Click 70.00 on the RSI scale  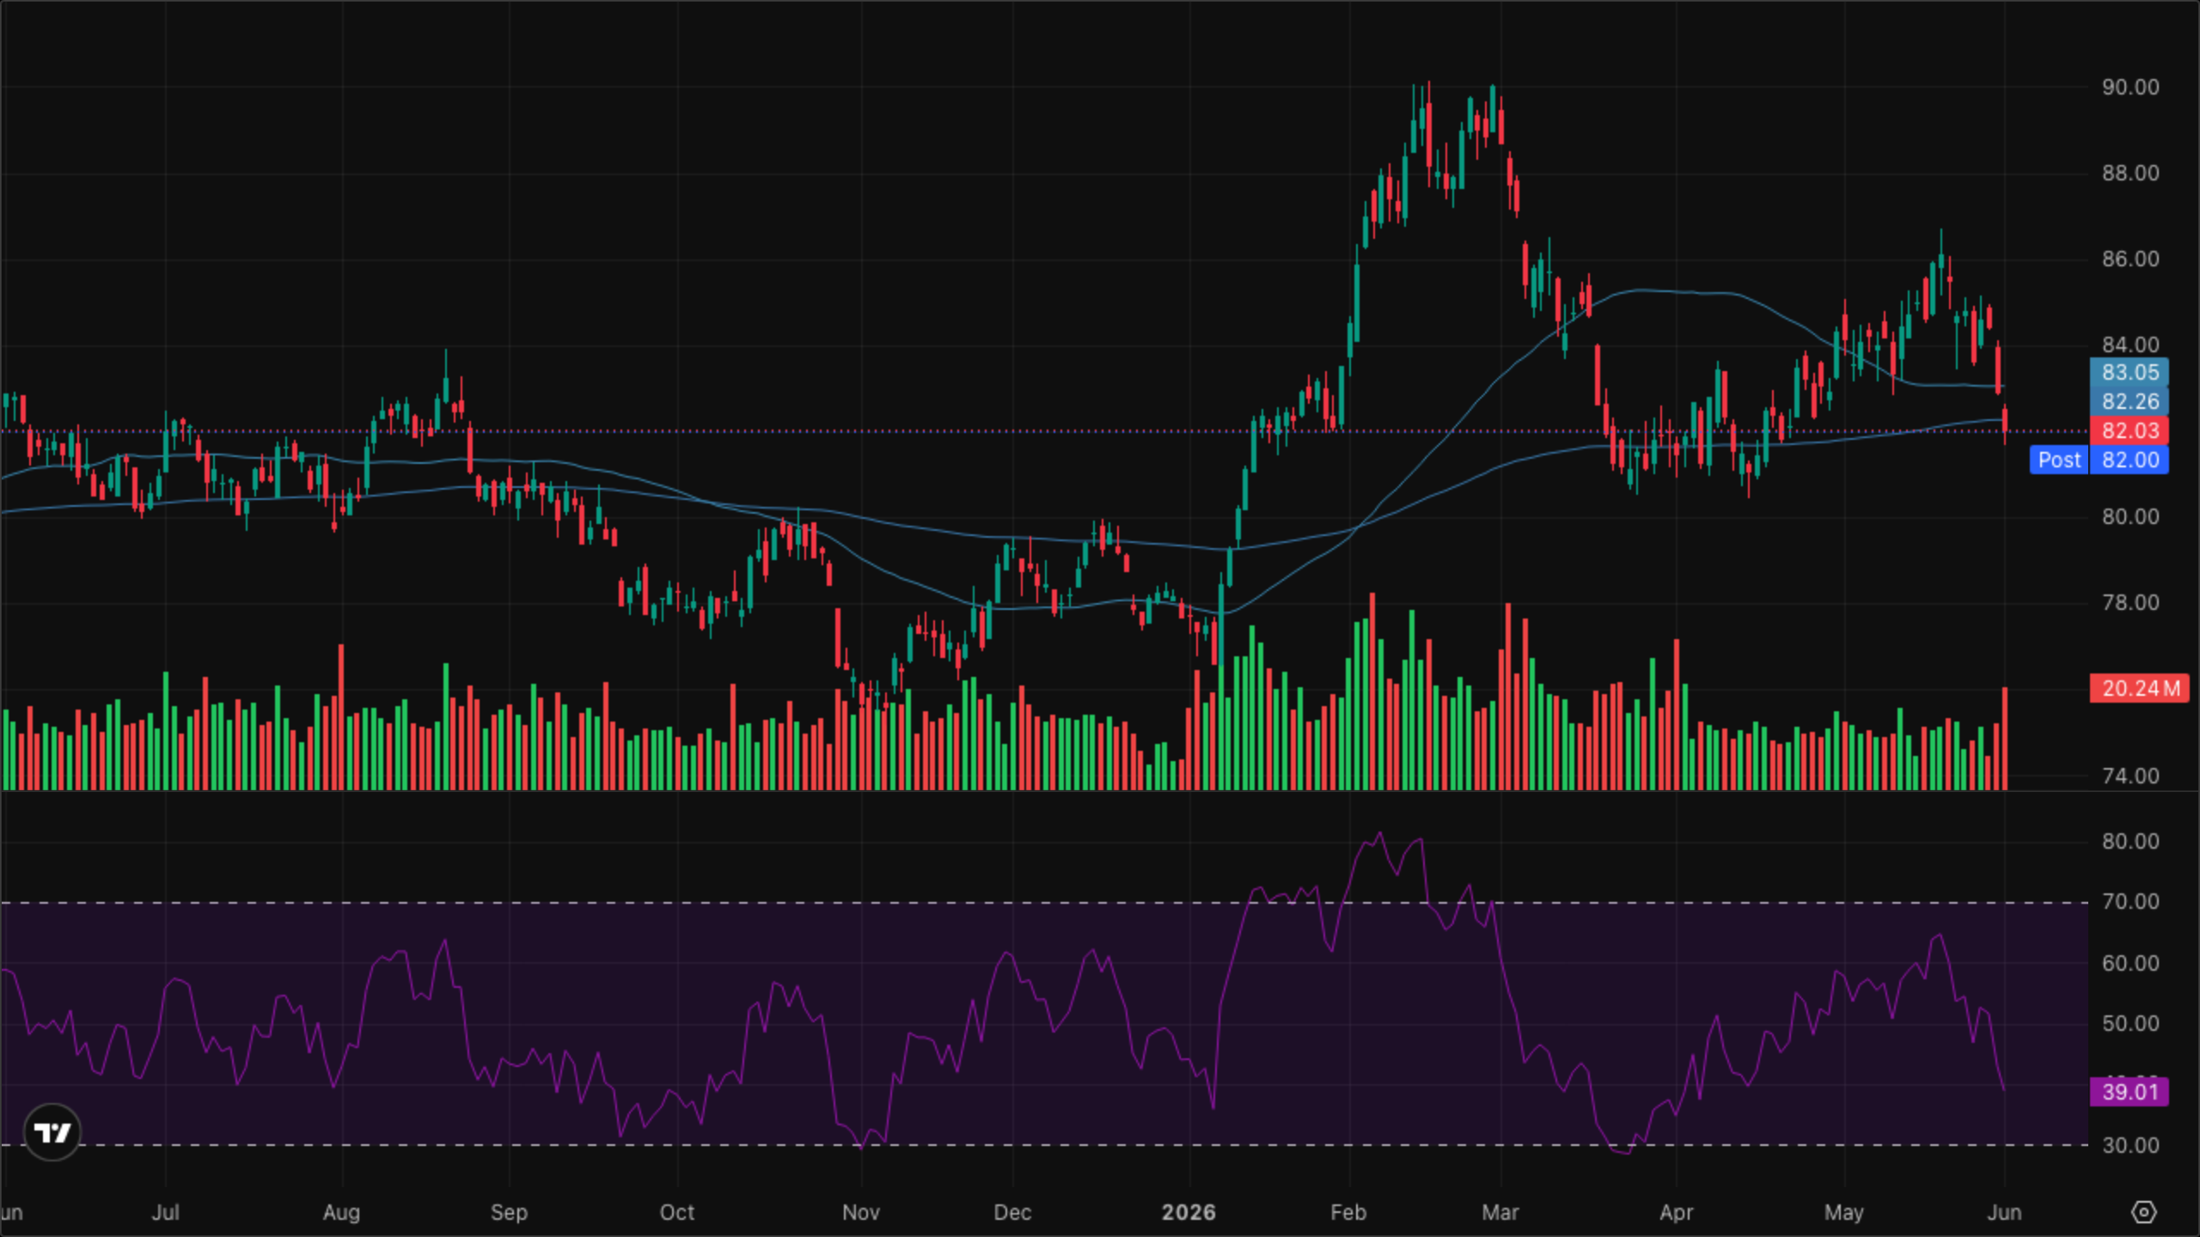click(2130, 901)
